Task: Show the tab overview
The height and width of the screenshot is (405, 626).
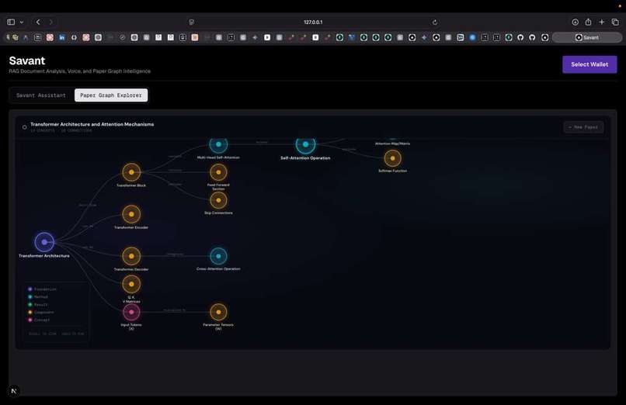Action: point(615,22)
